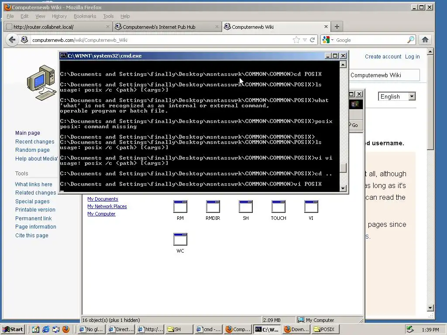447x335 pixels.
Task: Open My Network Places link
Action: [107, 206]
